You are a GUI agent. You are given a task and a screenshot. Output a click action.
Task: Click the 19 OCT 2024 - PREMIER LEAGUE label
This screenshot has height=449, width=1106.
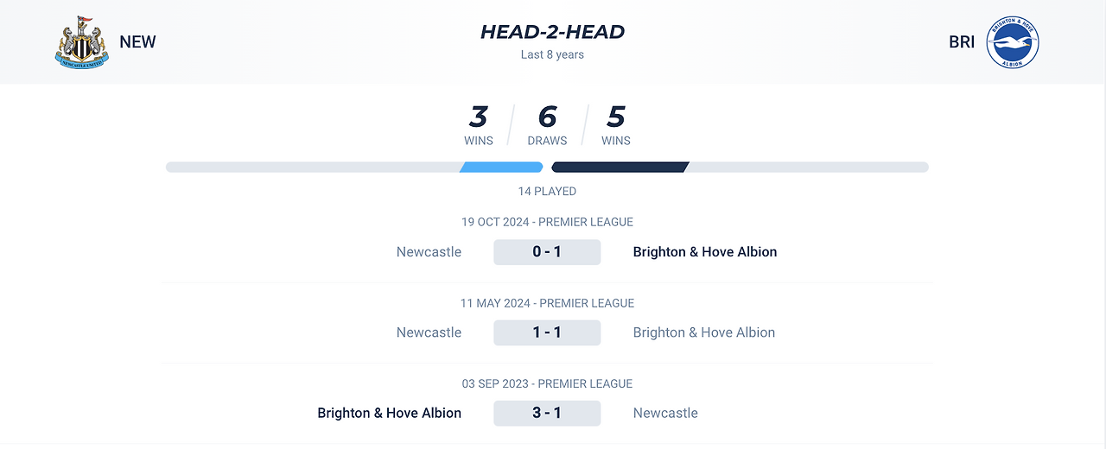coord(547,222)
